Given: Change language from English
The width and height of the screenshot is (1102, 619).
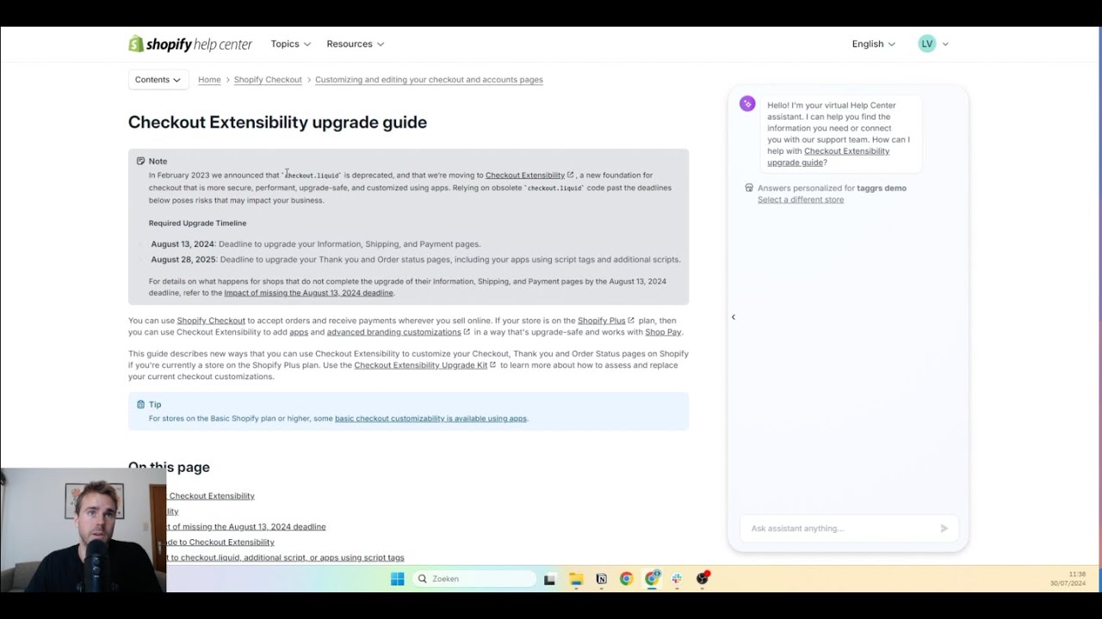Looking at the screenshot, I should 873,44.
